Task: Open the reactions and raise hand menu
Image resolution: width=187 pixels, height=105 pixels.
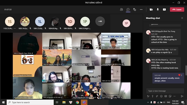Action: (x=135, y=10)
